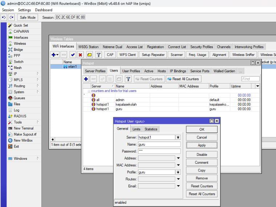Viewport: 276px width, 207px height.
Task: Click the Undo arrow in top toolbar
Action: pos(4,17)
